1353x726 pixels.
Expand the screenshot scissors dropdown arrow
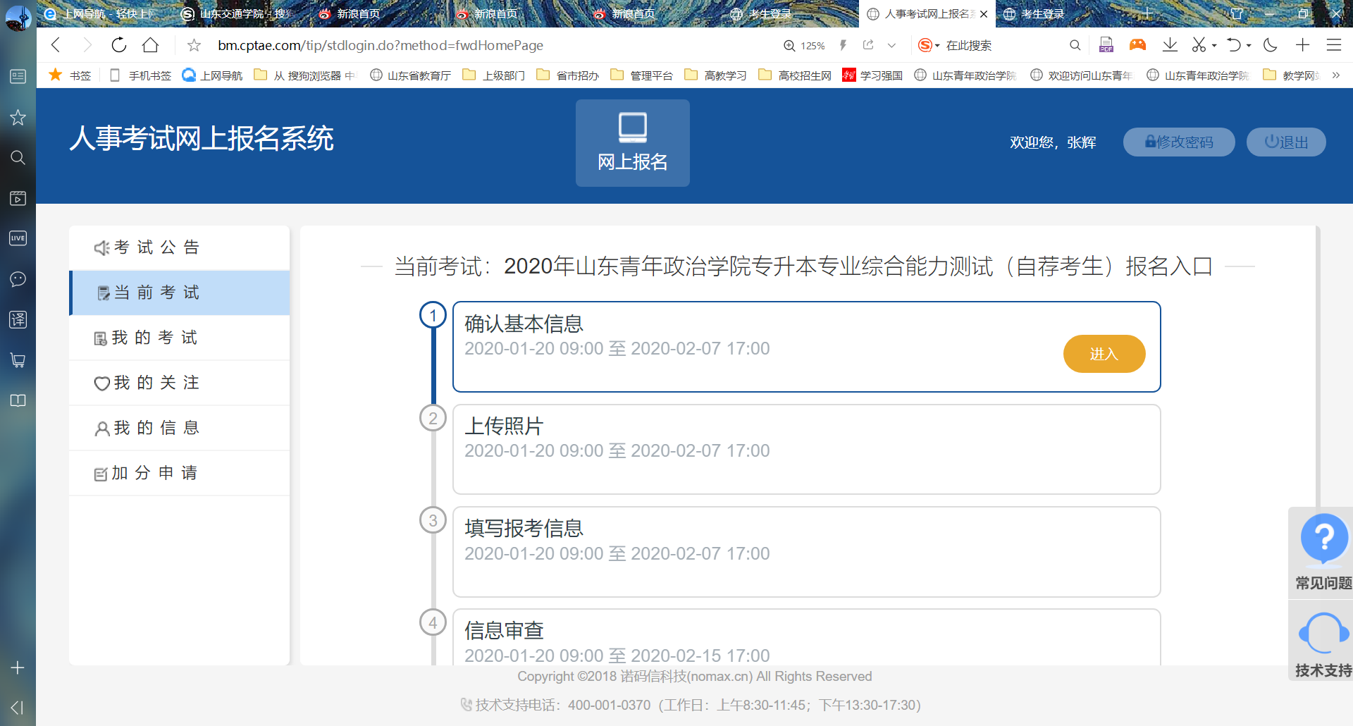[x=1214, y=46]
